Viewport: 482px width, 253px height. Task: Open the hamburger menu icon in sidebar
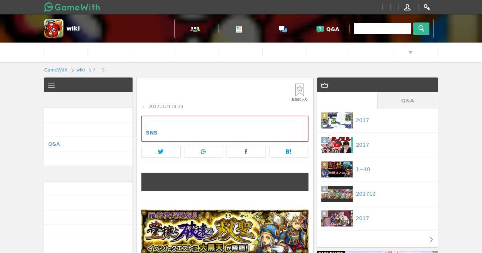coord(51,85)
